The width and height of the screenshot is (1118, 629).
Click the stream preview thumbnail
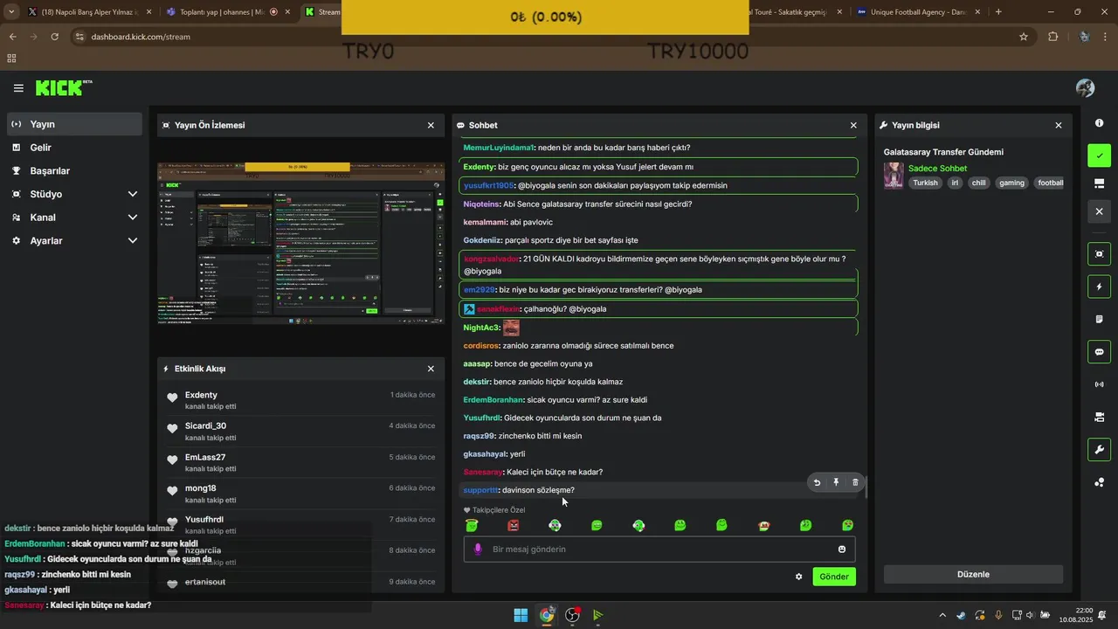pyautogui.click(x=300, y=243)
